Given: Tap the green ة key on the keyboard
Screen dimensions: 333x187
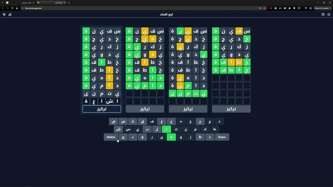Looking at the screenshot, I should click(171, 137).
